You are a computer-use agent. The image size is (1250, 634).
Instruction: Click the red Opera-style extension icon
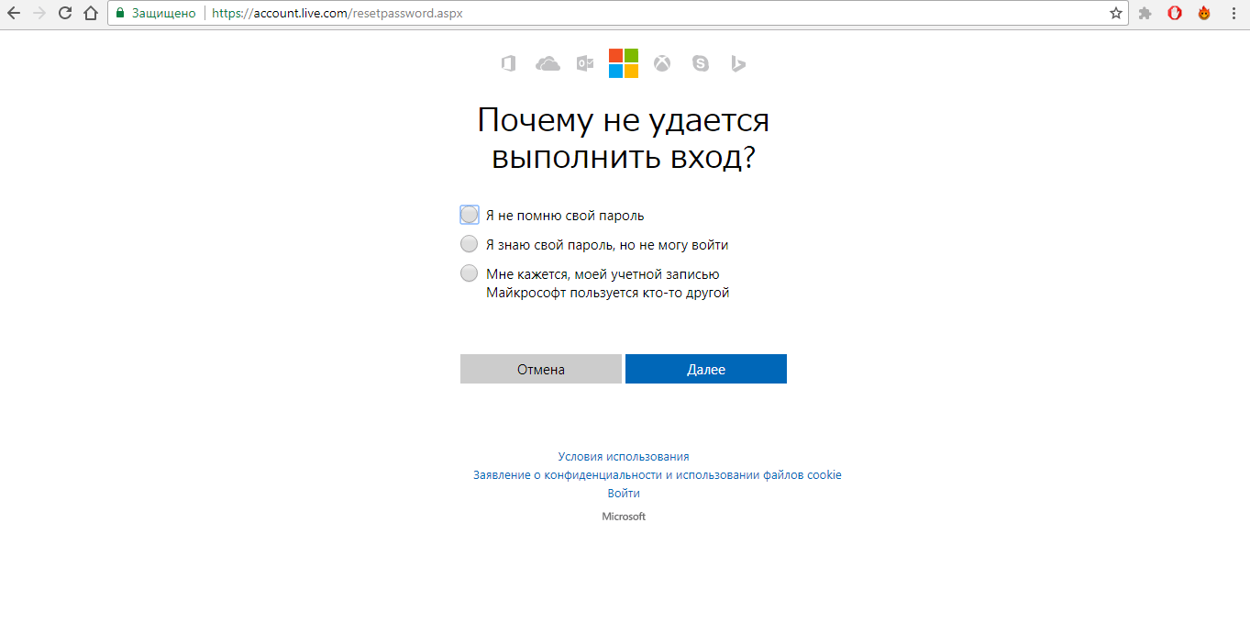click(1175, 13)
